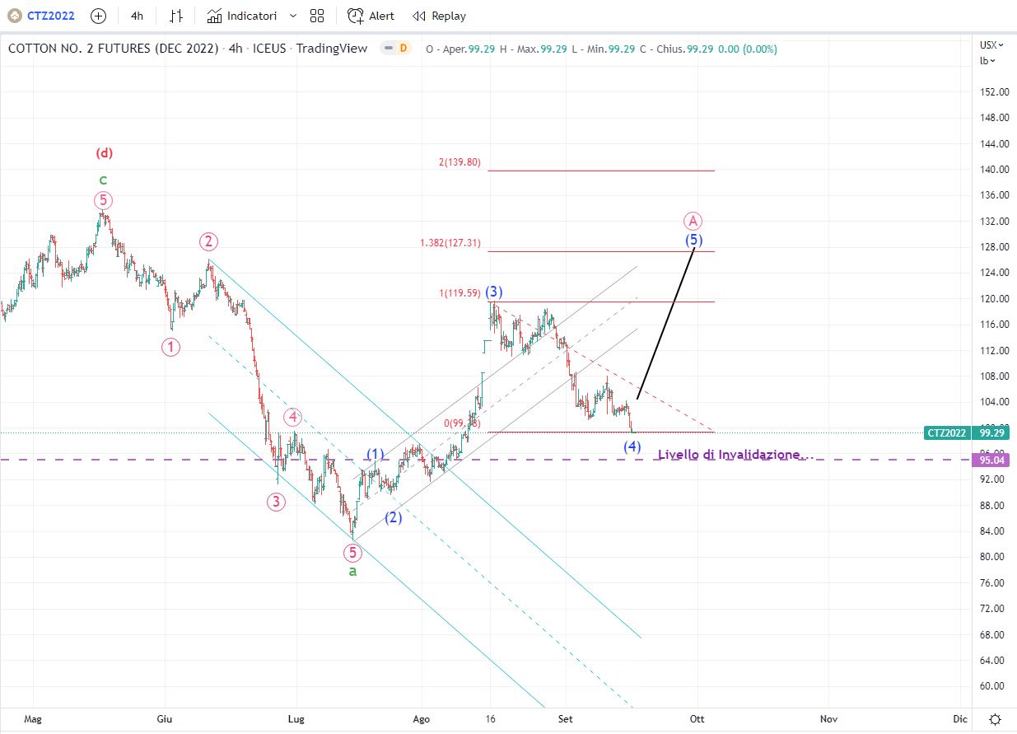Open the Indicatori indicators dialog
This screenshot has width=1017, height=734.
point(242,16)
